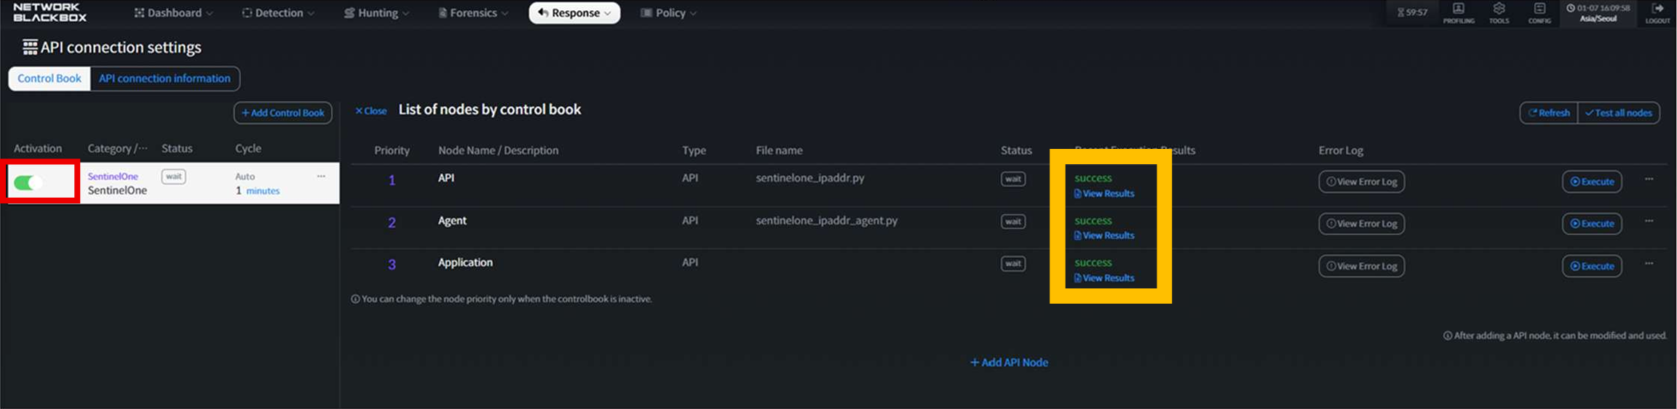This screenshot has width=1677, height=409.
Task: Open the Profiling icon in top bar
Action: click(x=1458, y=12)
